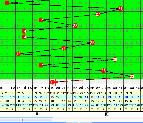Image resolution: width=143 pixels, height=123 pixels.
Task: Click the 108 statistics cell
Action: [x=104, y=105]
